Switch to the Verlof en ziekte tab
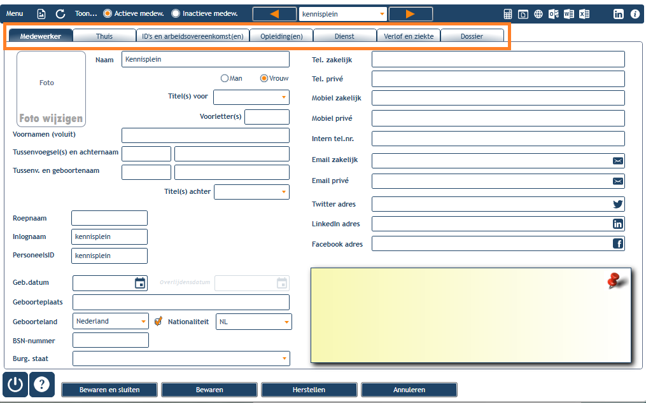 (409, 36)
